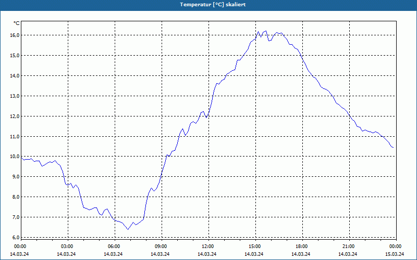The height and width of the screenshot is (260, 417).
Task: Click the 03:00 time label
Action: coord(67,246)
